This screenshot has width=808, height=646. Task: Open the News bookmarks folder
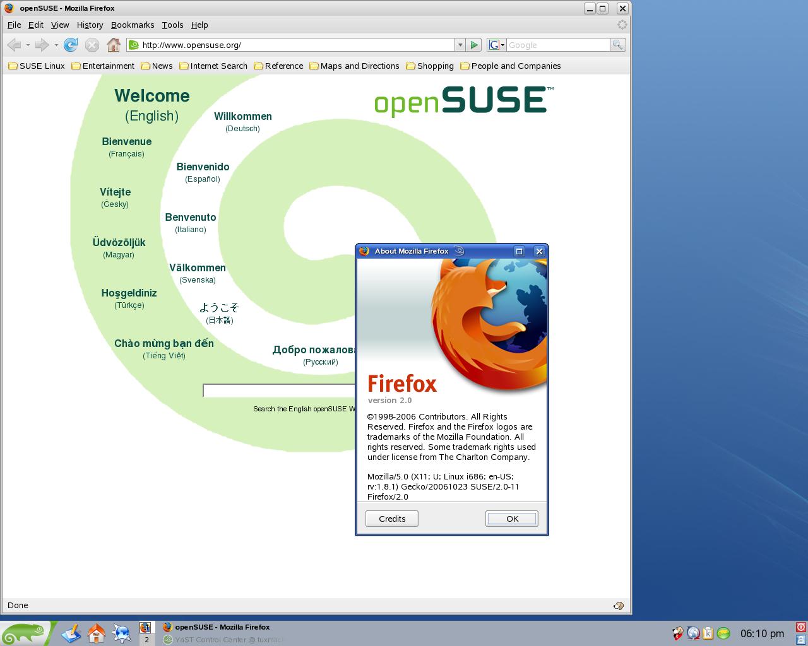tap(157, 66)
